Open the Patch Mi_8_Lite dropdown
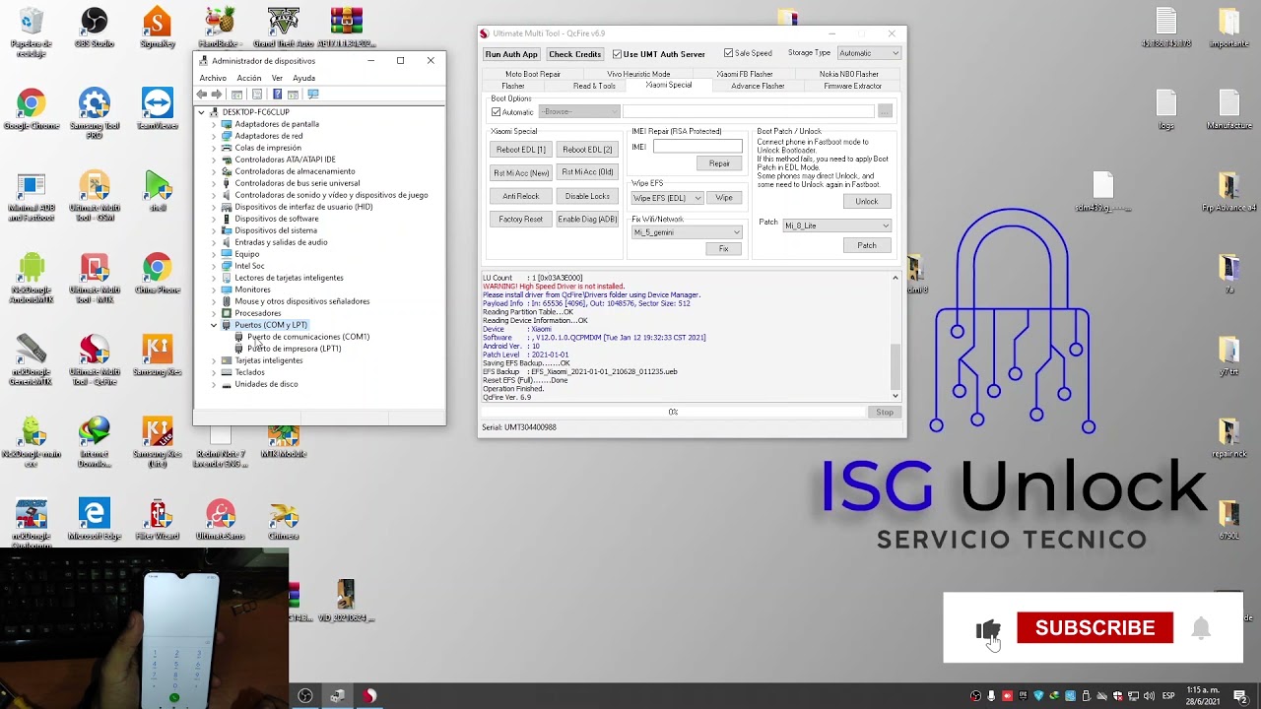 pos(836,226)
